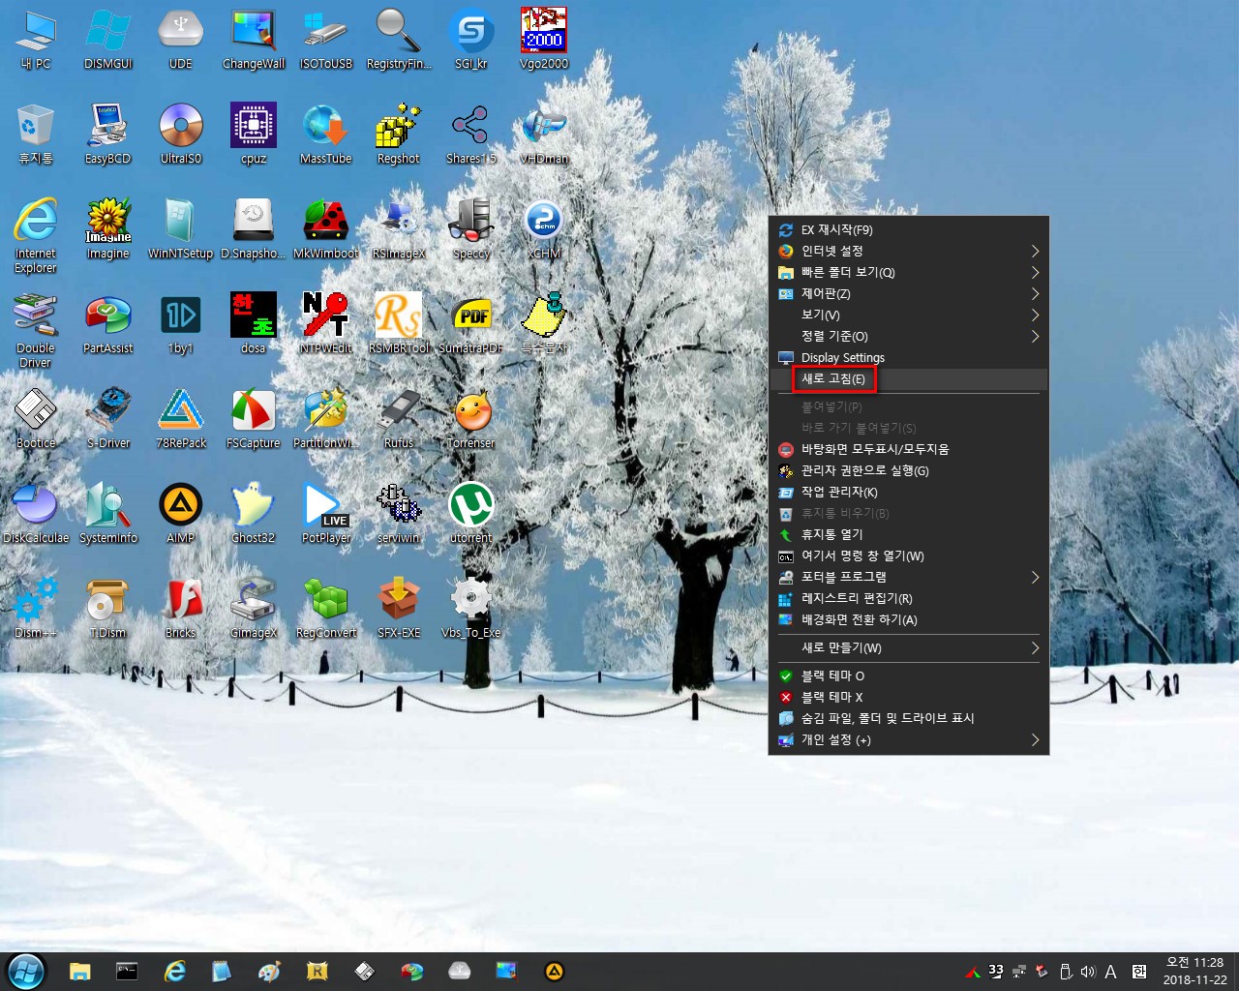The image size is (1239, 991).
Task: Enable 블랙 테마 O option
Action: click(909, 676)
